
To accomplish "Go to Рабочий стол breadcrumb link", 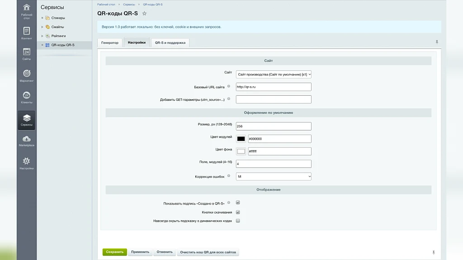I will 106,5.
